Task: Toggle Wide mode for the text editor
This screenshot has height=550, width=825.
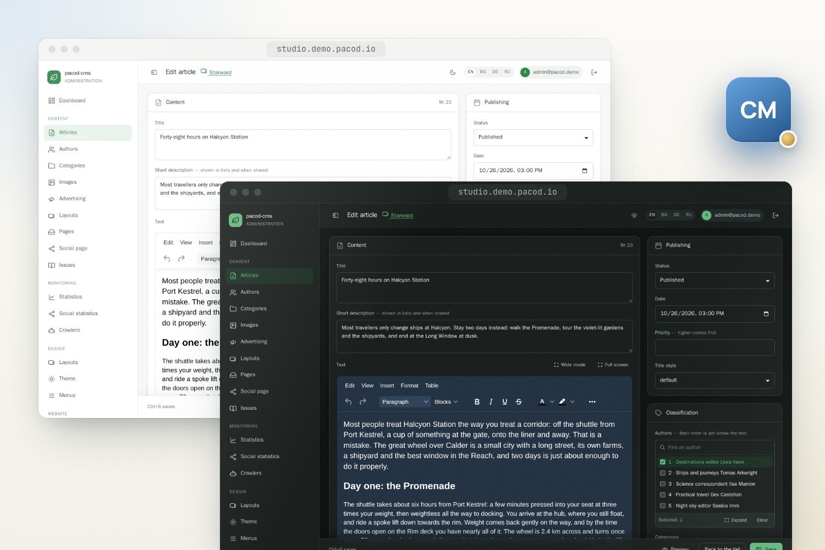Action: 569,365
